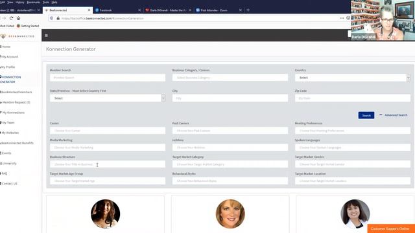Click the Darla DiGrandi webcam video
Image resolution: width=415 pixels, height=233 pixels.
pos(383,20)
